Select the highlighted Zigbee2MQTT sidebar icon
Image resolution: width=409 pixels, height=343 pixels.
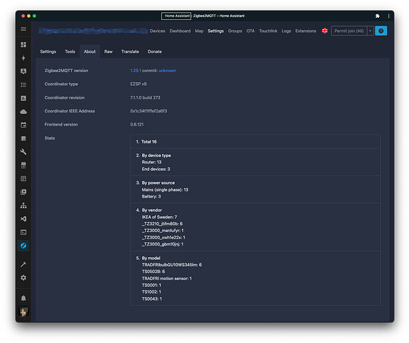coord(23,246)
